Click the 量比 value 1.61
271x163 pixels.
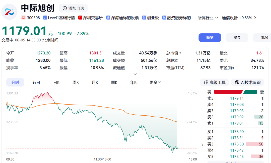(260, 53)
